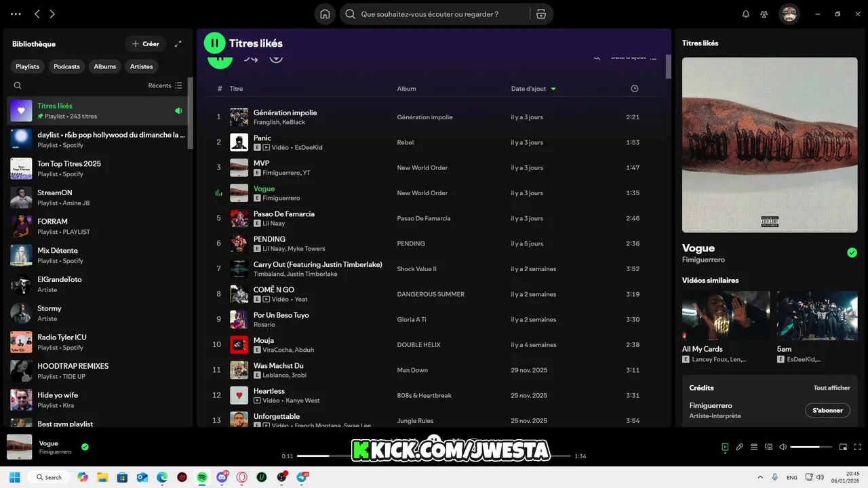868x488 pixels.
Task: Show hidden system tray icons
Action: (759, 477)
